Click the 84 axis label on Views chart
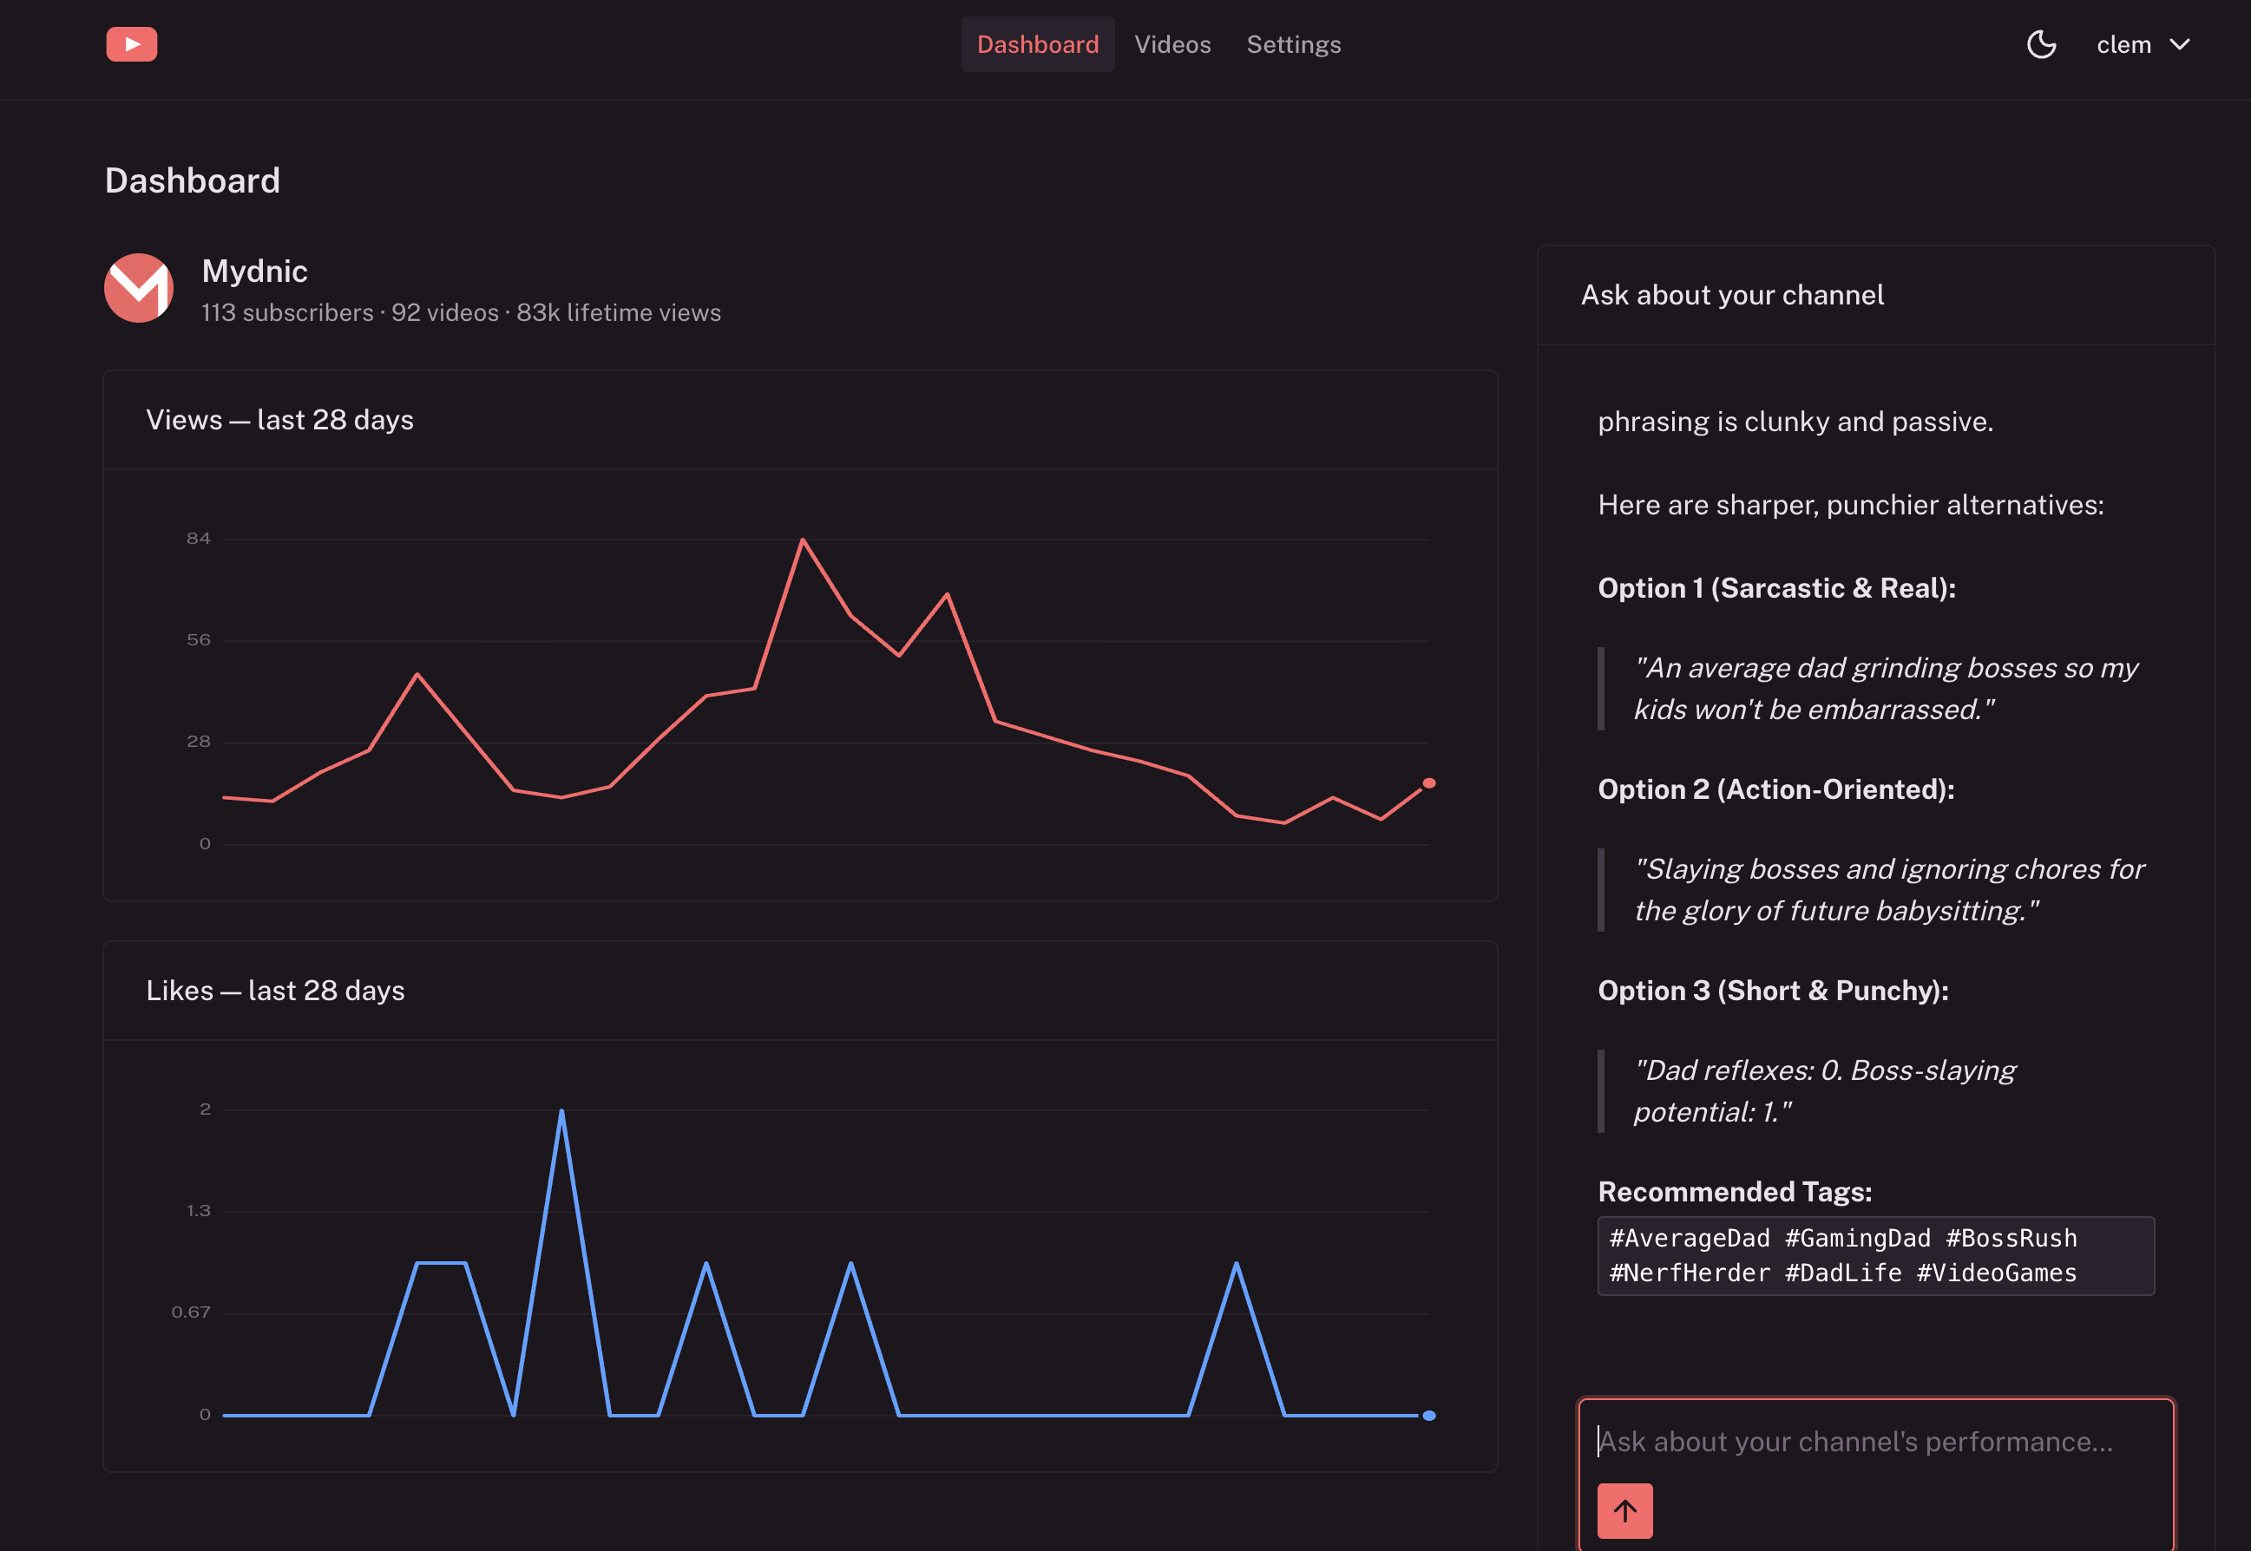This screenshot has width=2251, height=1551. 198,539
